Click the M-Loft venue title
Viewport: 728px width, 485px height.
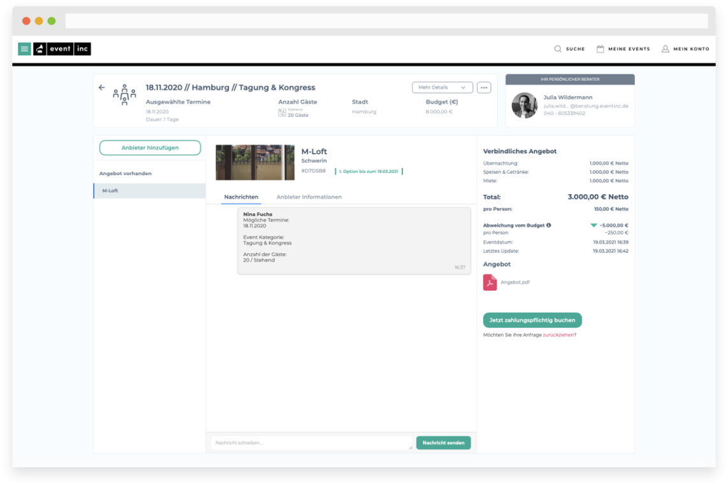[x=314, y=151]
